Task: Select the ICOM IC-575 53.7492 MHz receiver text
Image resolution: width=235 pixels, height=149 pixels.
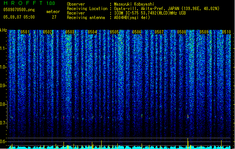Action: tap(150, 13)
